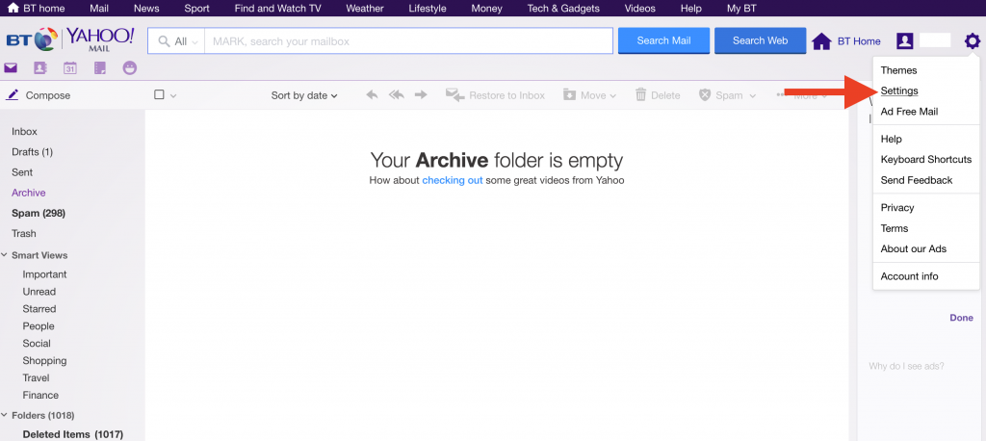Collapse the Smart Views section
This screenshot has height=441, width=986.
(x=5, y=255)
